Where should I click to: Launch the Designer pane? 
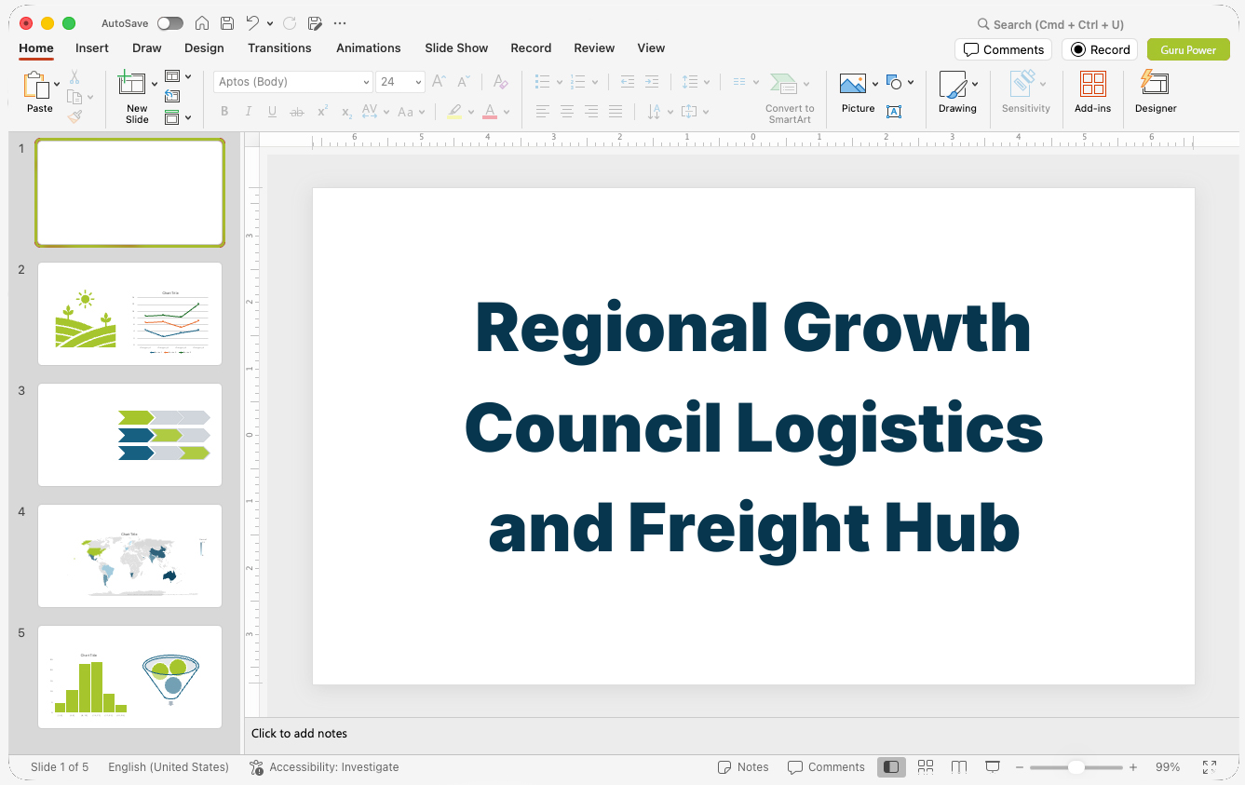[1156, 92]
